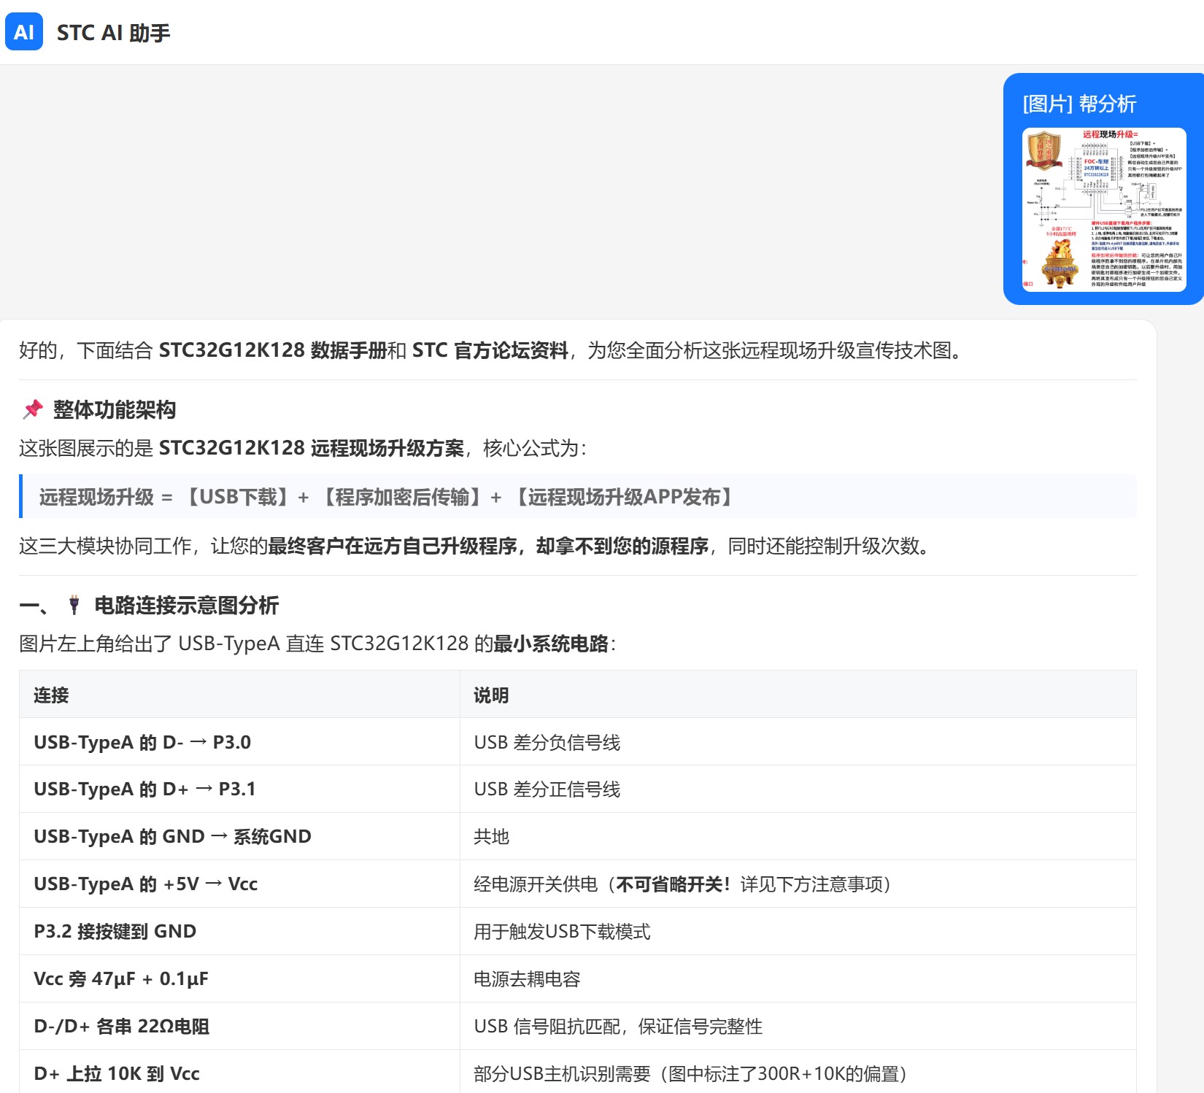Click the cell D+ 上拉 10K 到 Vcc
This screenshot has height=1093, width=1204.
[239, 1073]
